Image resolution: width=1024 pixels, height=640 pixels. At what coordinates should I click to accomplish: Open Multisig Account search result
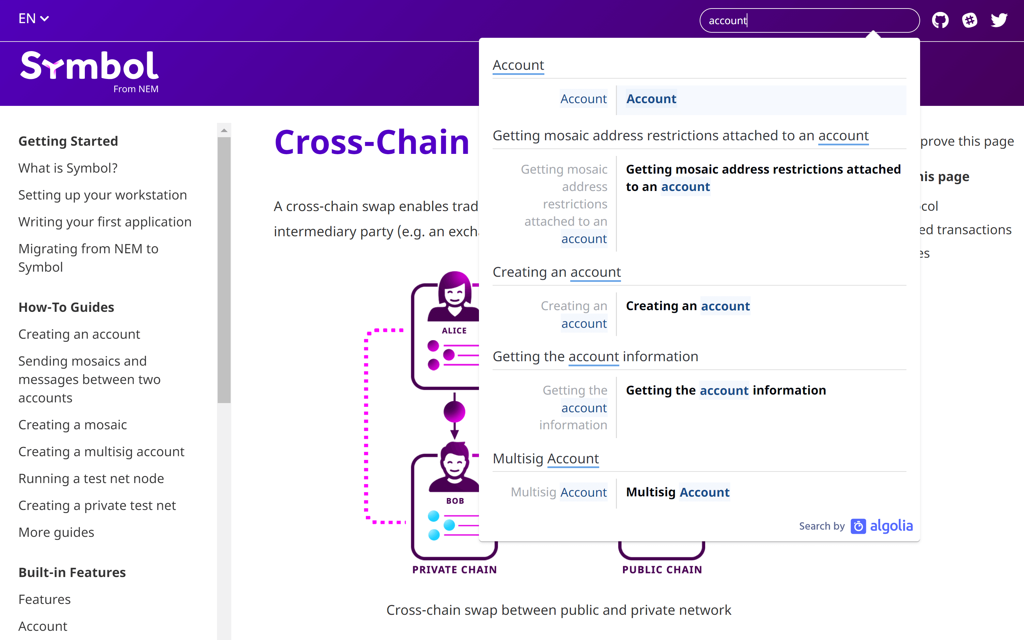coord(678,492)
